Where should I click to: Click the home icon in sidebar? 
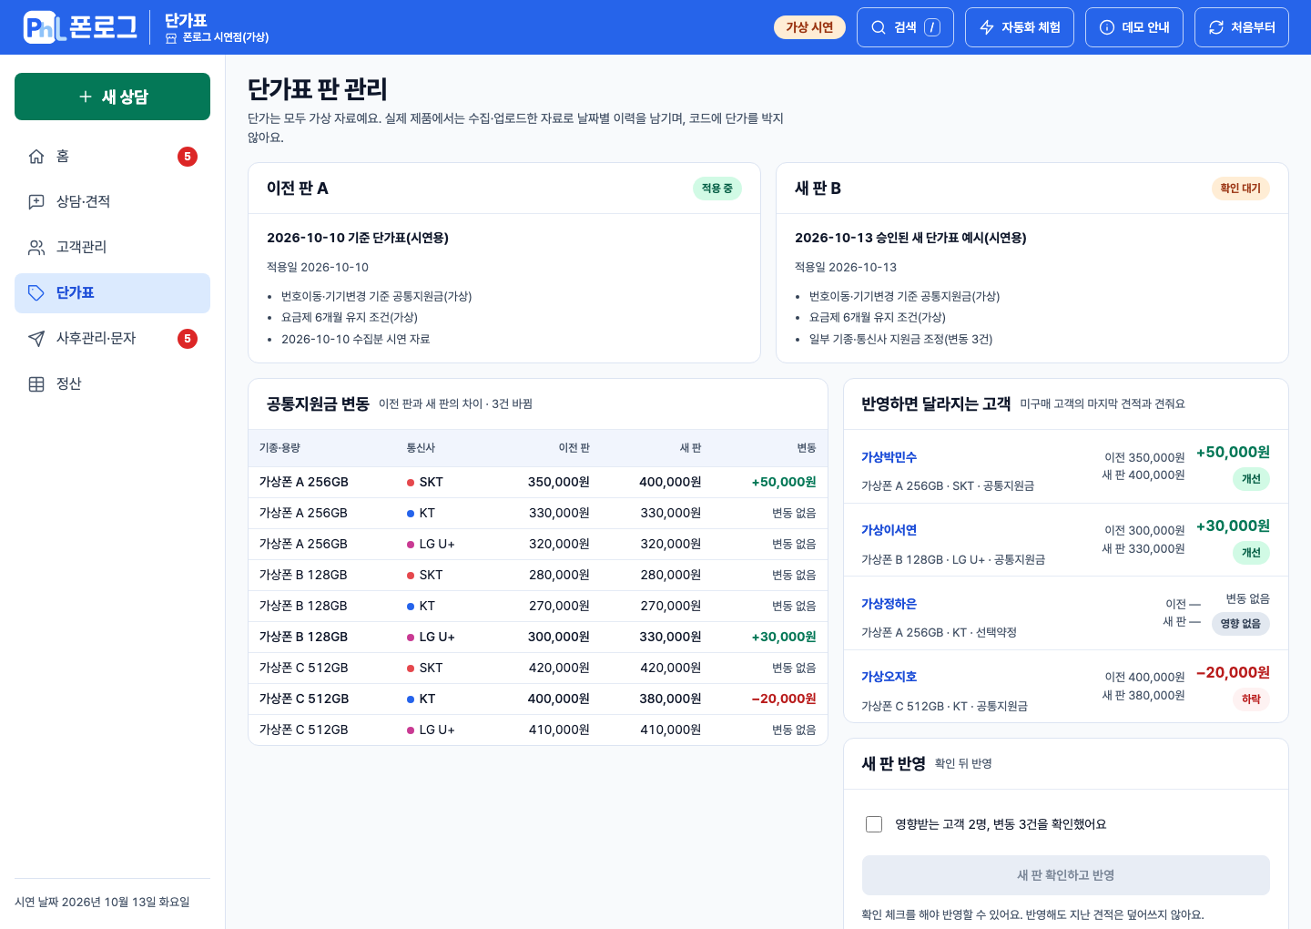click(x=36, y=157)
